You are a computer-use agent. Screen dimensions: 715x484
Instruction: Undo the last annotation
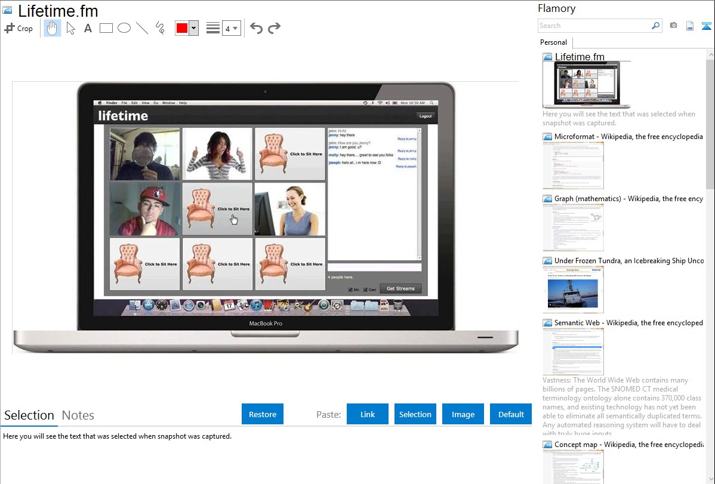(256, 28)
